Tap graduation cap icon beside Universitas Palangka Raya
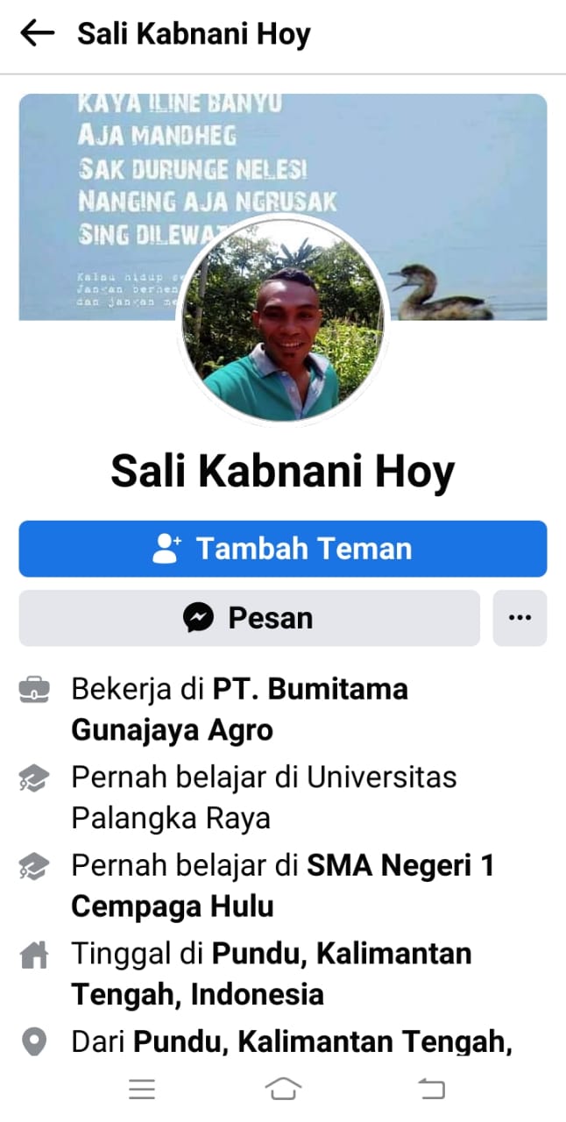Viewport: 566px width, 1122px height. [x=34, y=778]
